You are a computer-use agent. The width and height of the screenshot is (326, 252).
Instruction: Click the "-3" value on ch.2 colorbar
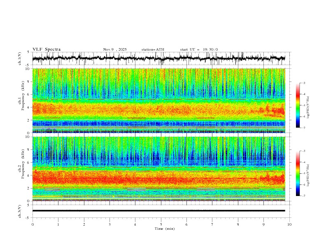(303, 151)
